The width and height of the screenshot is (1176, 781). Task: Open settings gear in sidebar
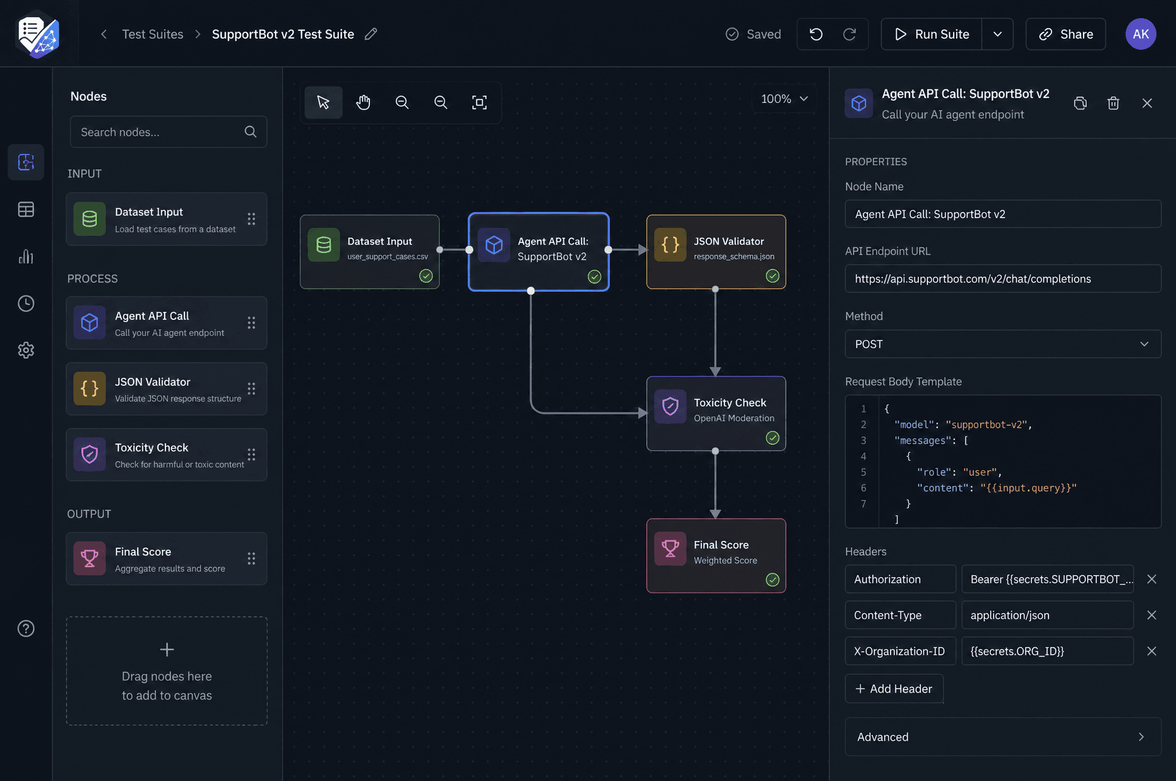(26, 350)
